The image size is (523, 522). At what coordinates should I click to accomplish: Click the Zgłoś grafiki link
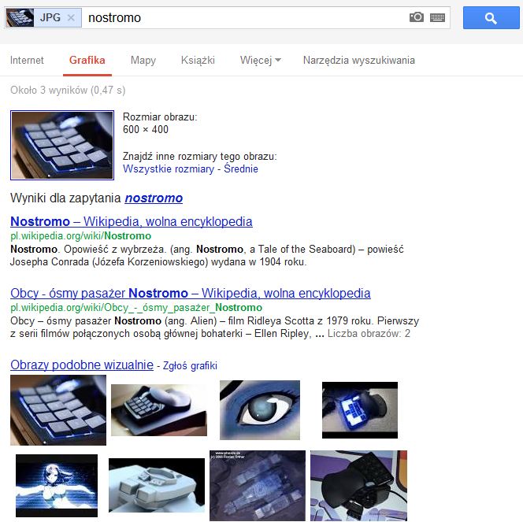pos(190,365)
